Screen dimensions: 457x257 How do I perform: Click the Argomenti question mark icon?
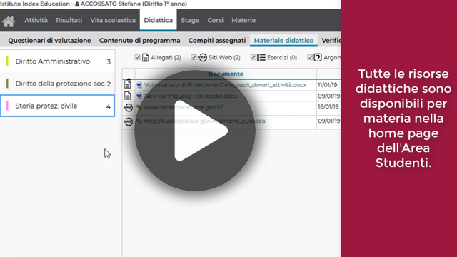(x=318, y=57)
